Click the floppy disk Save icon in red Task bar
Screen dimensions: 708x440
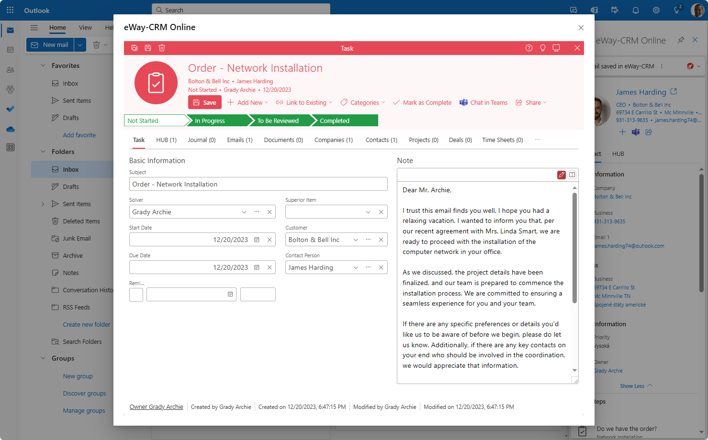pos(148,48)
